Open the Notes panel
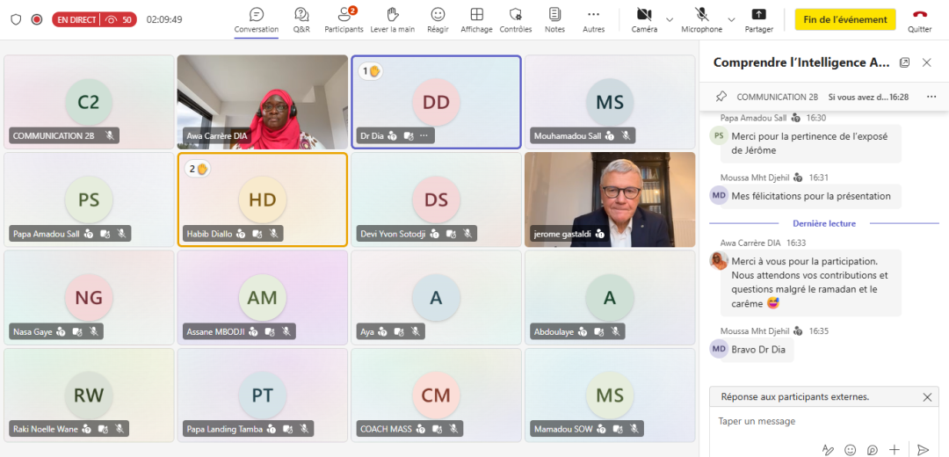The width and height of the screenshot is (949, 457). 554,19
